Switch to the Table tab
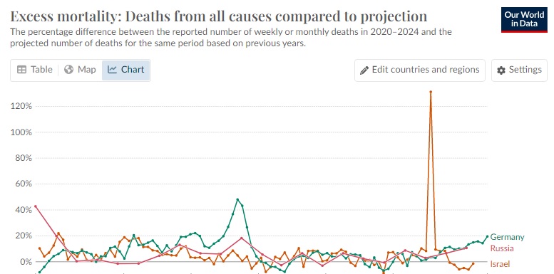554x274 pixels. [x=35, y=70]
